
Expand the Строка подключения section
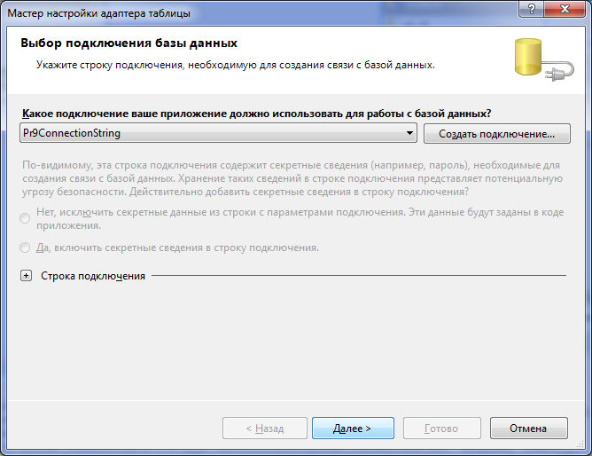[26, 276]
